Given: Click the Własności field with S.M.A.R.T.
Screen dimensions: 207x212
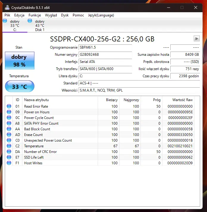Looking at the screenshot, I should [x=139, y=90].
